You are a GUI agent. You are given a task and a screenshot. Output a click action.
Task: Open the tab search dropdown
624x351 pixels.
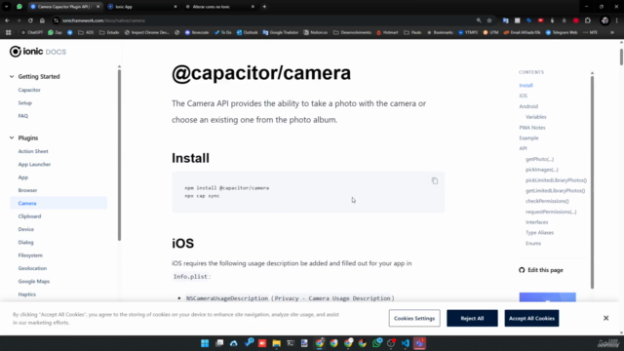(x=7, y=7)
